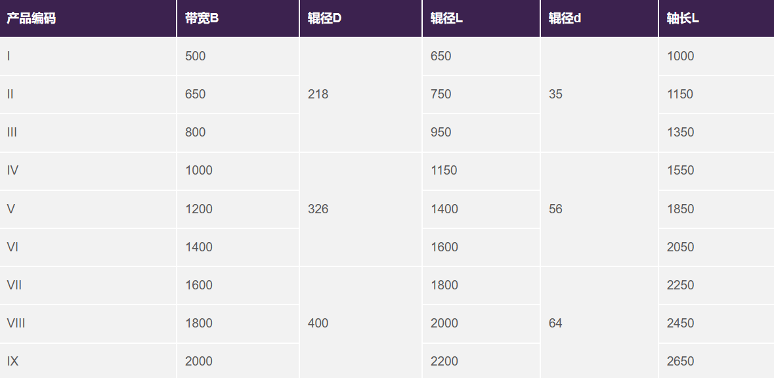Click the product code VIII cell
774x378 pixels.
coord(88,324)
